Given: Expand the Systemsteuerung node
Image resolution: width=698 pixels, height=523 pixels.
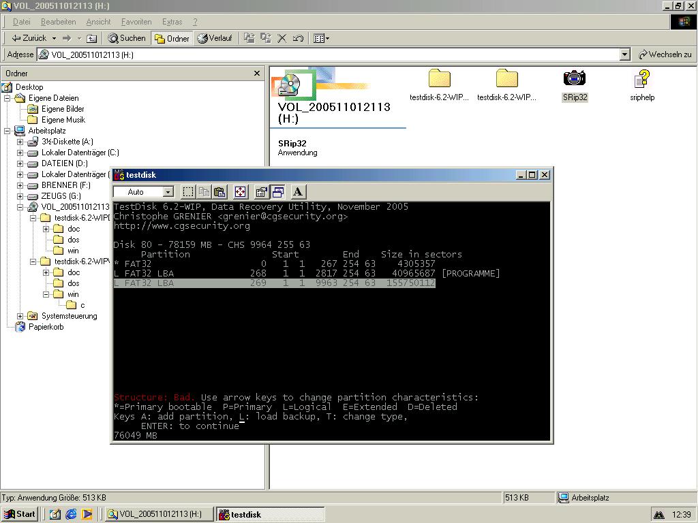Looking at the screenshot, I should tap(20, 316).
